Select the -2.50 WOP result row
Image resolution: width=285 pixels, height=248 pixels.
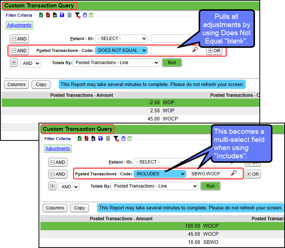coord(130,103)
